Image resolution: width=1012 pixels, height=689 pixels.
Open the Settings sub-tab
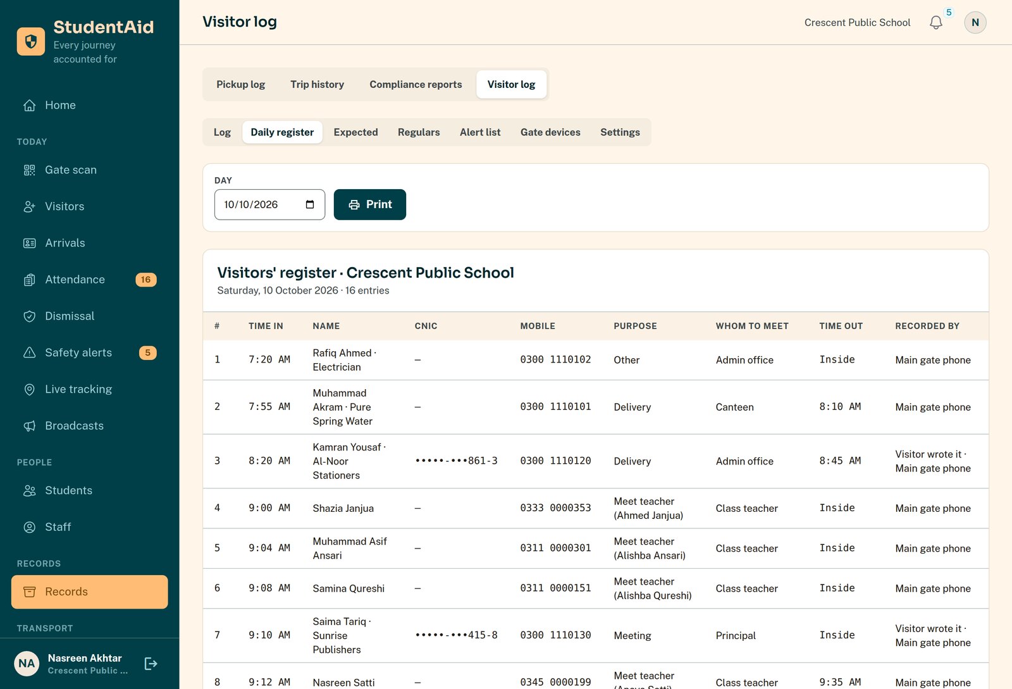click(x=620, y=132)
